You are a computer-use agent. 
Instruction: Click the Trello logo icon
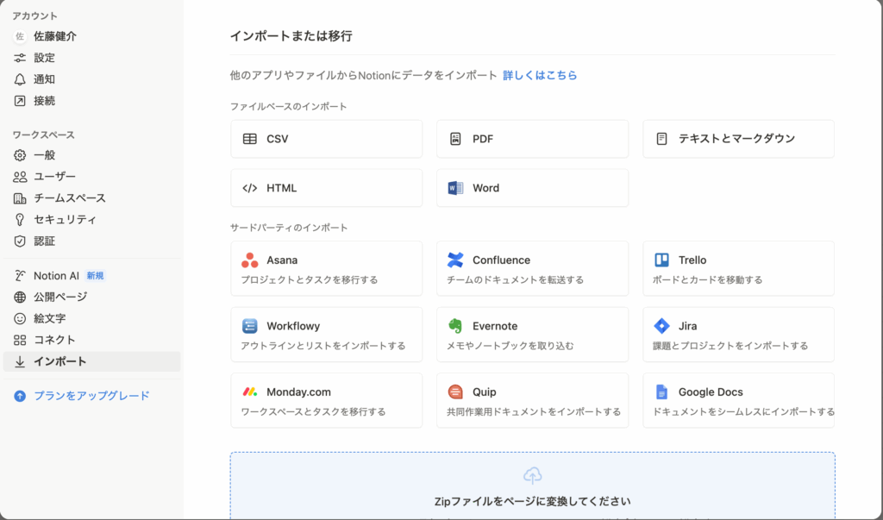click(661, 260)
